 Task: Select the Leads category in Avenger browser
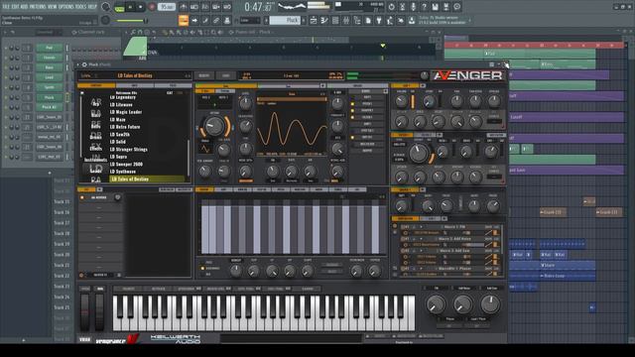(x=96, y=169)
